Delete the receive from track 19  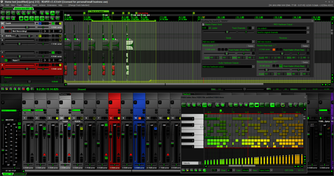tap(305, 62)
